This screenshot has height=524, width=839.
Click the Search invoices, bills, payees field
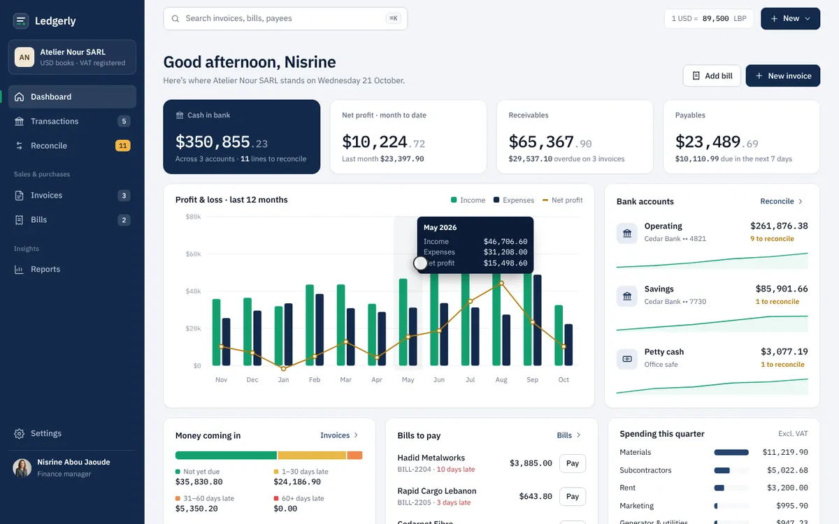coord(285,19)
